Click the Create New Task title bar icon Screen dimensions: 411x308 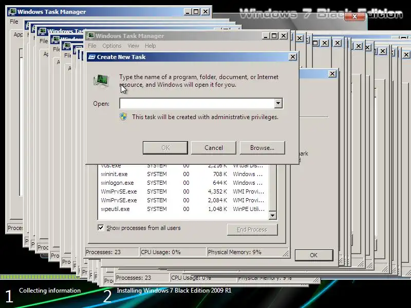(x=91, y=57)
